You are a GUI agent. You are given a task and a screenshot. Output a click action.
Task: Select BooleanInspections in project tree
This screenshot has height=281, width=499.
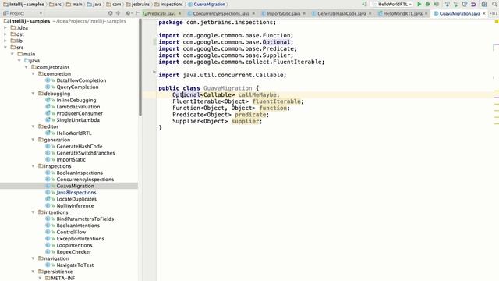(x=80, y=173)
